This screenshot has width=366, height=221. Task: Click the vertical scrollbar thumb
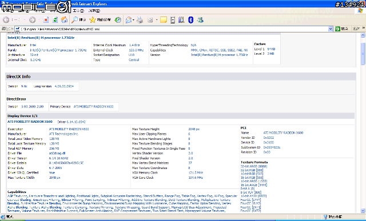tap(363, 54)
